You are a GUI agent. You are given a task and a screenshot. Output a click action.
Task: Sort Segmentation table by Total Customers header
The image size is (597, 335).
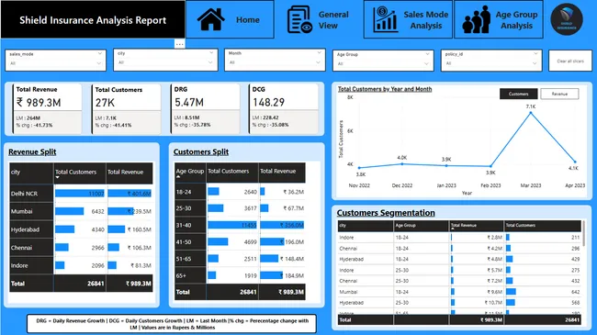[543, 226]
